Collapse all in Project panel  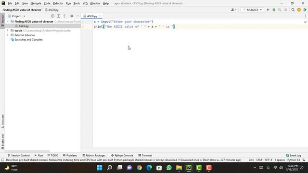point(64,16)
